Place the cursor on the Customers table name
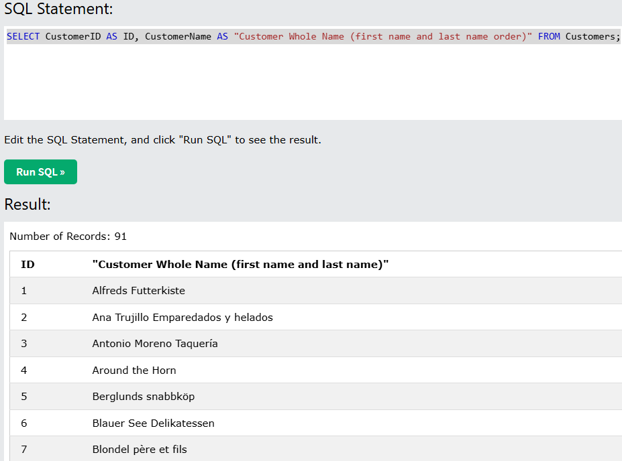The image size is (622, 461). pos(592,36)
